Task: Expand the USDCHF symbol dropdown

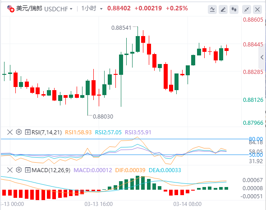Action: [x=71, y=9]
